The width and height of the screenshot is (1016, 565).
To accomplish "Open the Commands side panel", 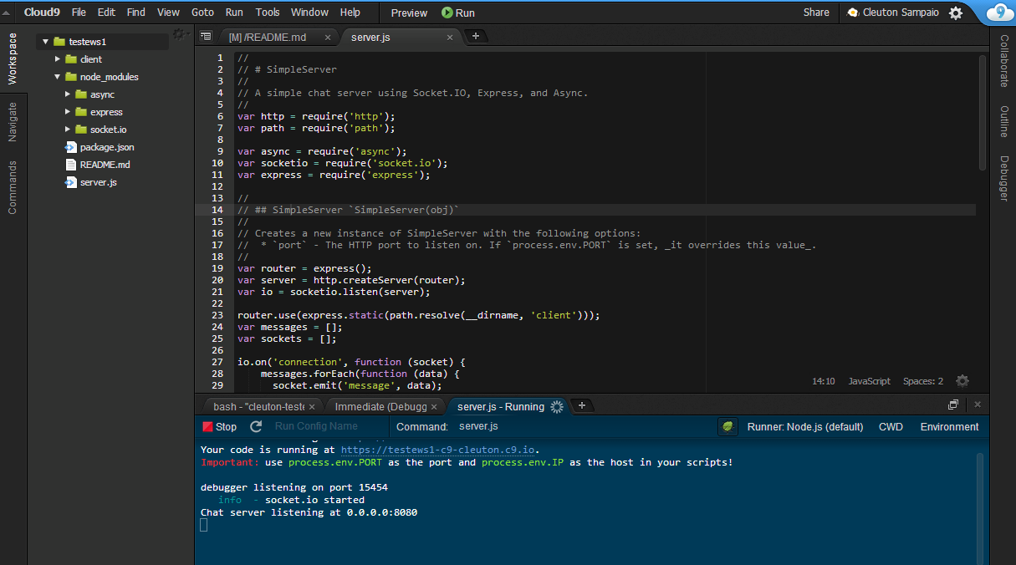I will [13, 187].
